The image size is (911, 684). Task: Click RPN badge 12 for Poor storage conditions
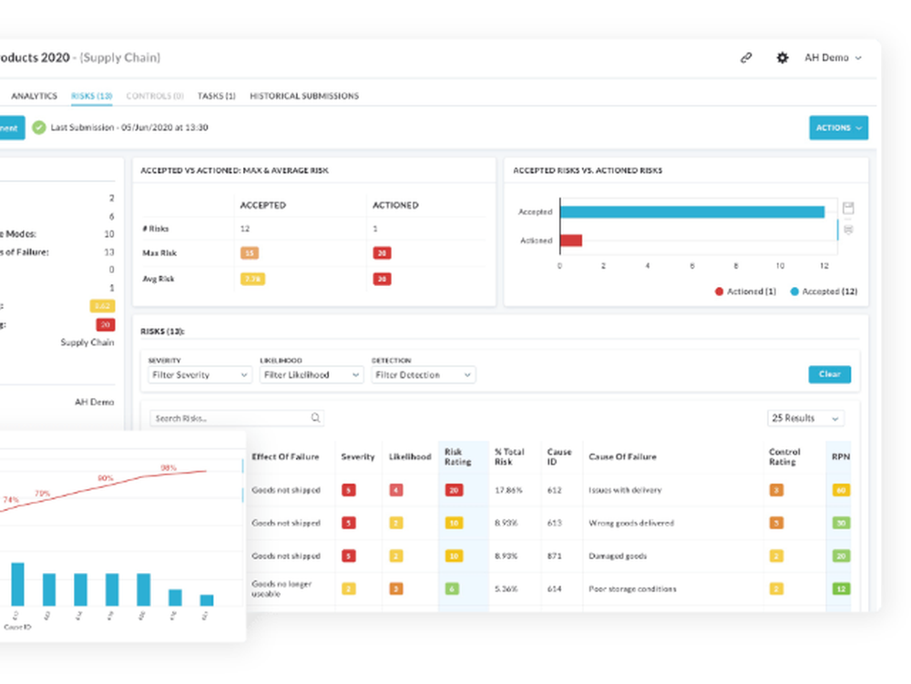(841, 589)
